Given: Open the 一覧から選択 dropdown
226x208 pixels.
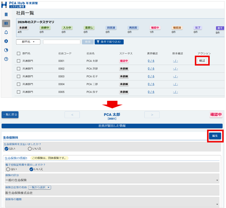Looking at the screenshot, I should pos(40,187).
